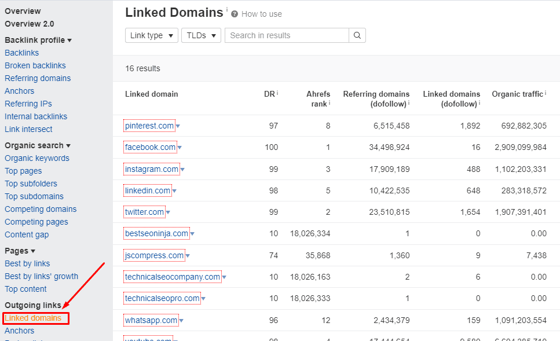Expand dropdown arrow next to linkedin.com
The image size is (560, 341).
point(174,191)
